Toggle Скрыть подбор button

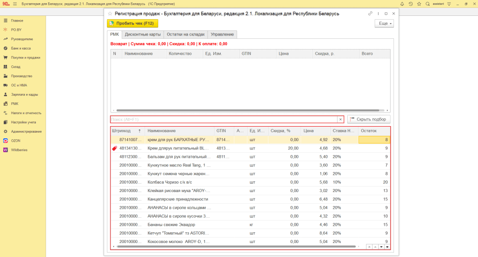tap(369, 119)
